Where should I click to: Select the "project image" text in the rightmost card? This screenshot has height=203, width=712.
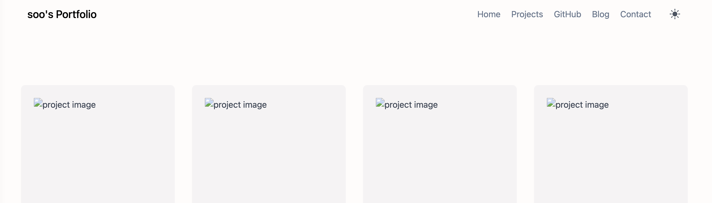[x=582, y=105]
